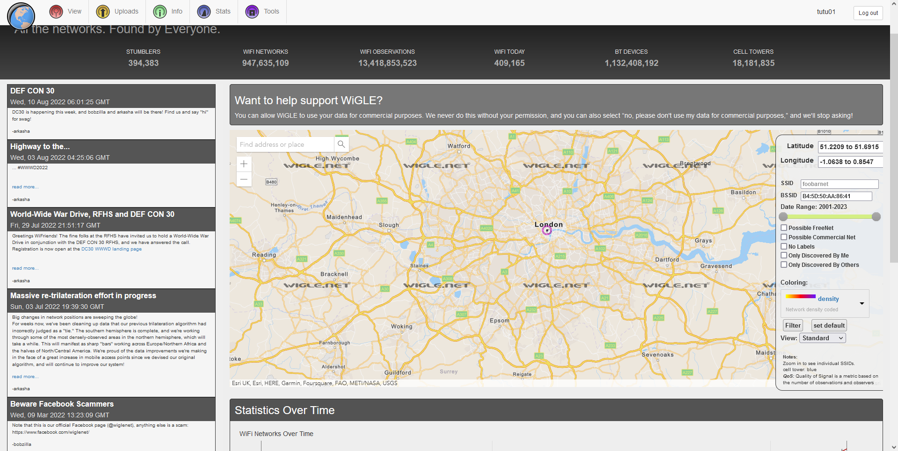Click the Date Range slider track
Viewport: 898px width, 451px height.
click(830, 216)
